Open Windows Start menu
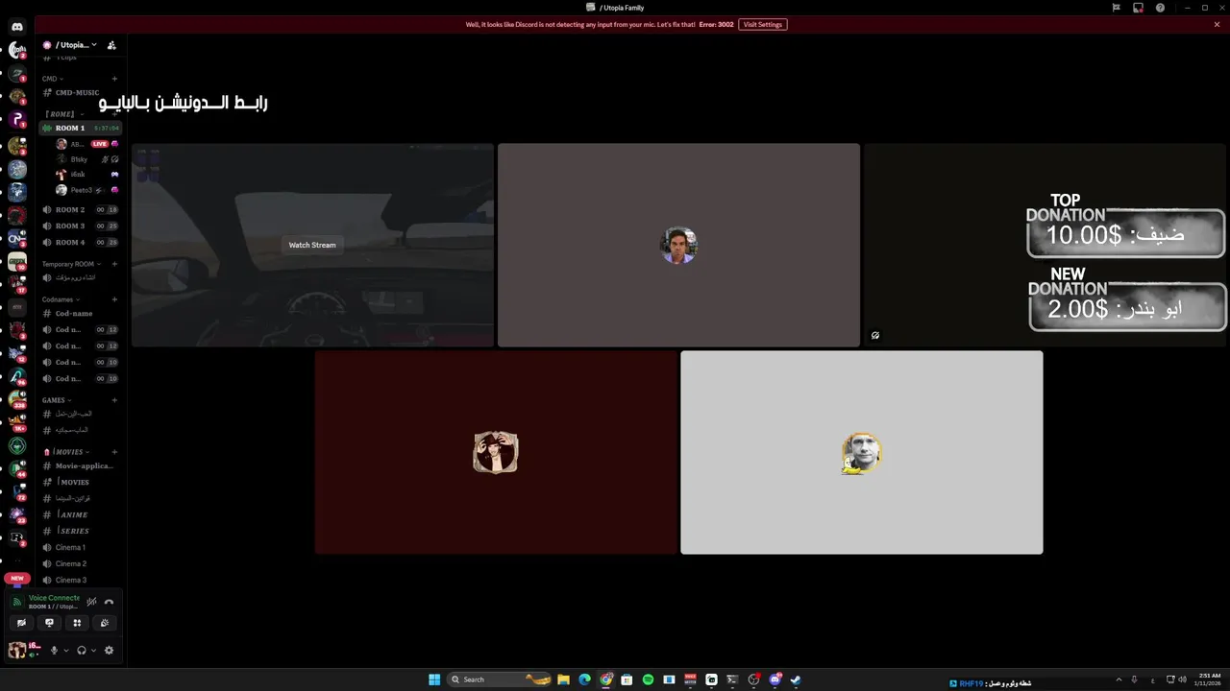The image size is (1230, 691). [x=434, y=679]
